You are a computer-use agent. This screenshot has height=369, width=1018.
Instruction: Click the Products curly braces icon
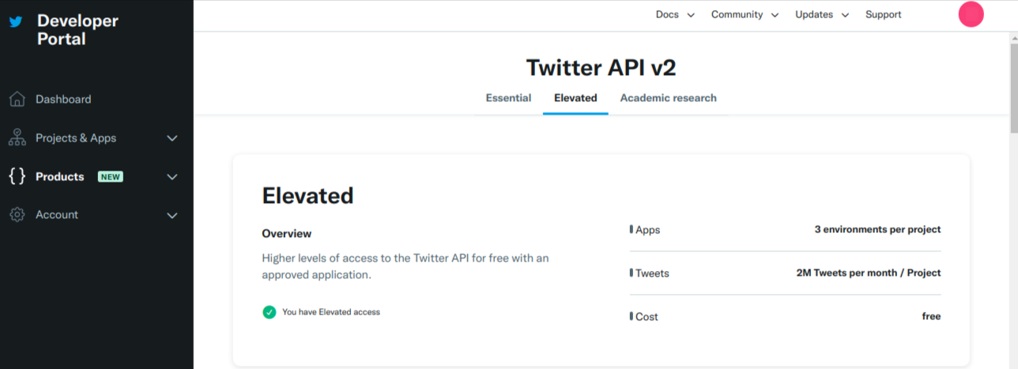click(17, 176)
